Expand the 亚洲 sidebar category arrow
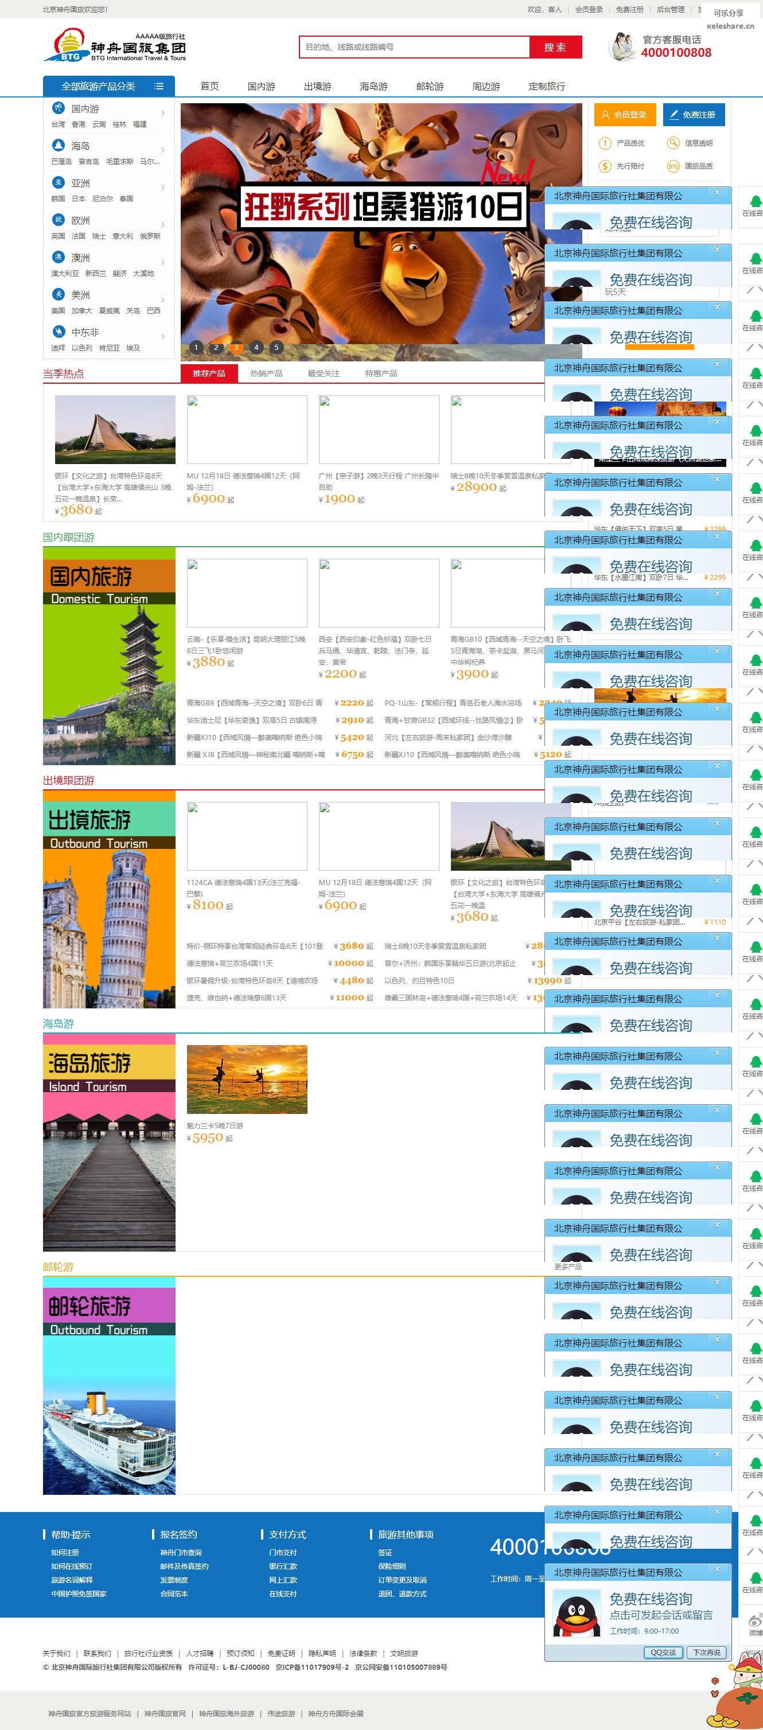 163,188
